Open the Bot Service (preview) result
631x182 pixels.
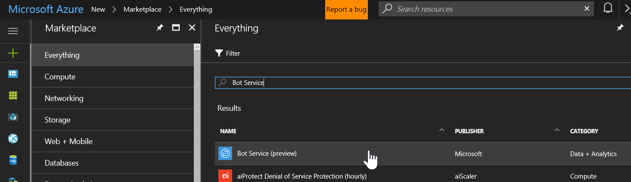[x=267, y=154]
